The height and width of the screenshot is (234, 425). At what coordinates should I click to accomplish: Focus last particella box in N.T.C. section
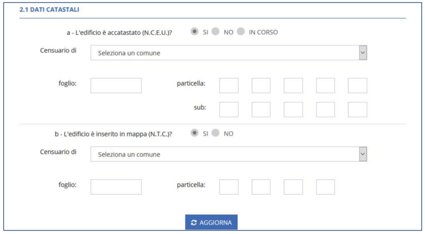click(x=325, y=187)
